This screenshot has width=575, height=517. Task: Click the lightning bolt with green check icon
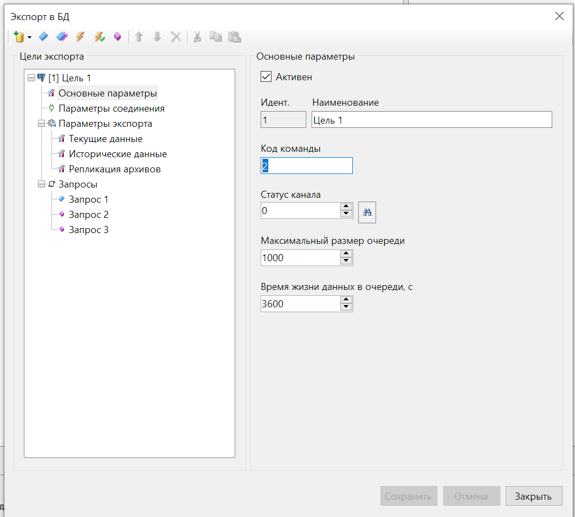[99, 37]
